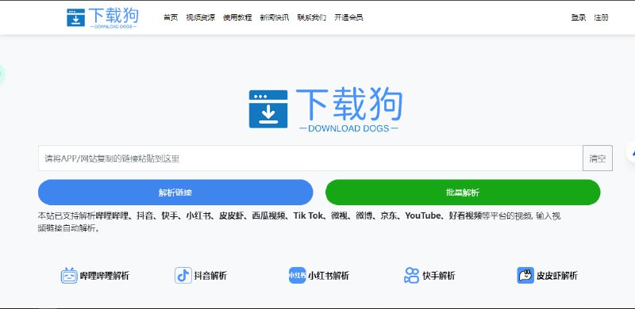Click the bold 好看视频 text in description
Viewport: 635px width, 309px height.
(x=465, y=216)
